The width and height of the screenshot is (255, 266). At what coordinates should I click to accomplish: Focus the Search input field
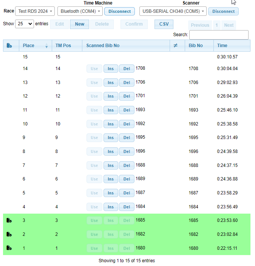tap(219, 35)
